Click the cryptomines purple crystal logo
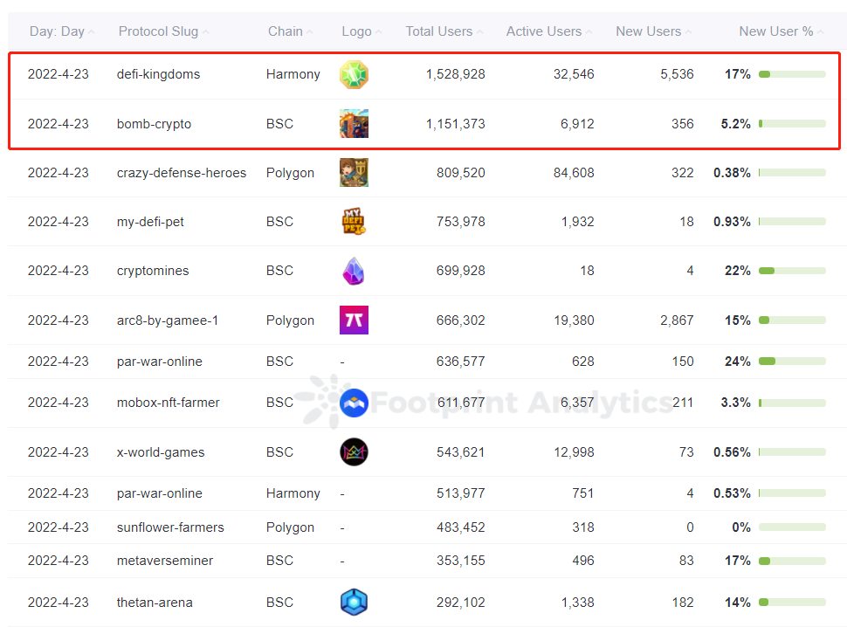847x627 pixels. (354, 271)
